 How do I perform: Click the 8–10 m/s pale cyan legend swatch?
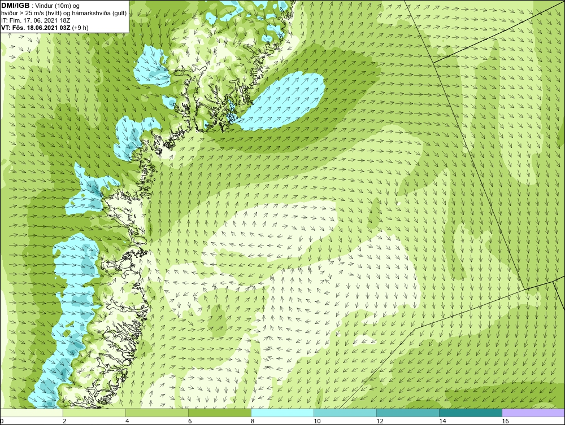pos(282,413)
